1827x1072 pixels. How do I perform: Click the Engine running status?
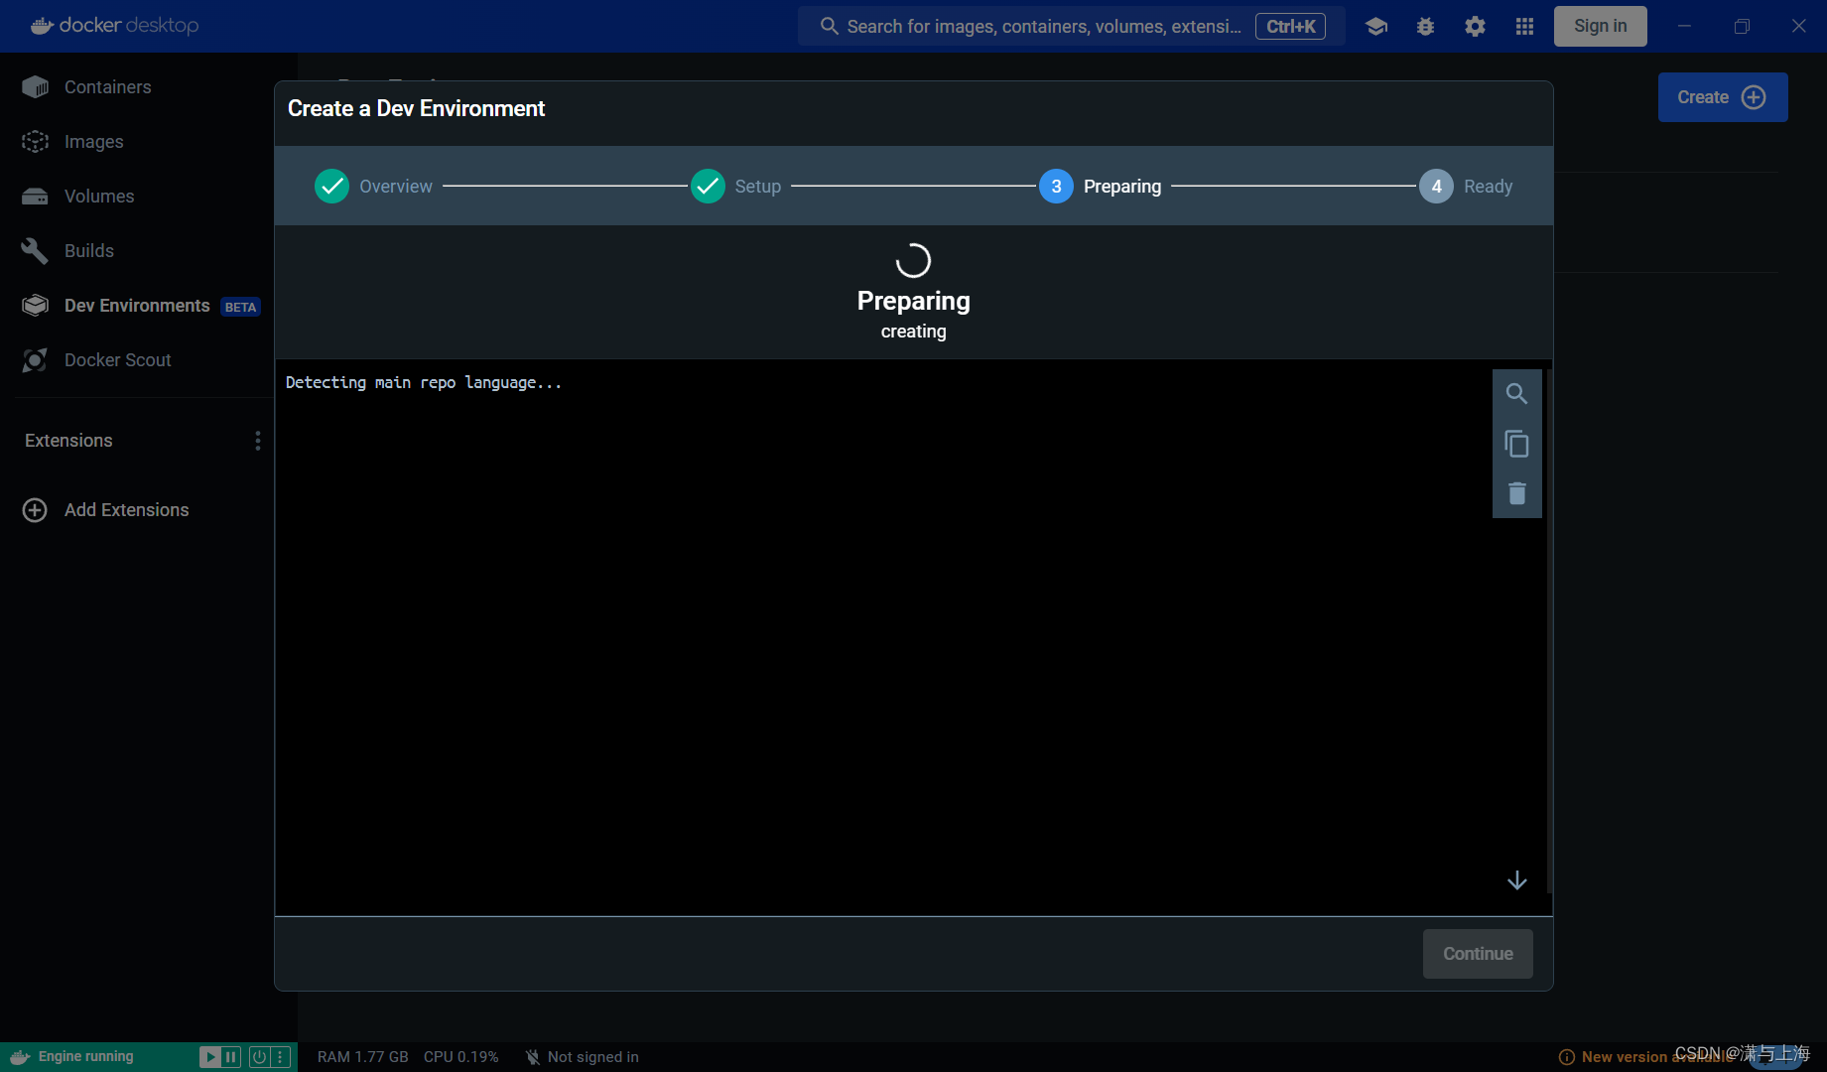tap(85, 1057)
